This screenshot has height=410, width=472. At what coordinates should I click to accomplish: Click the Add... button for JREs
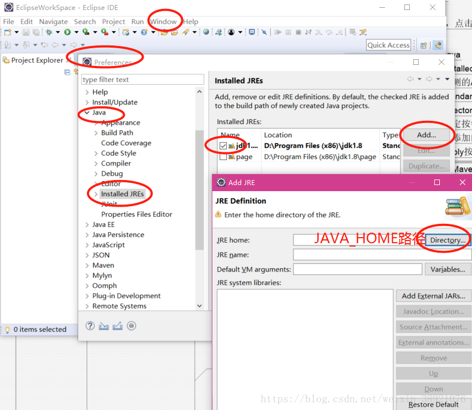click(427, 135)
